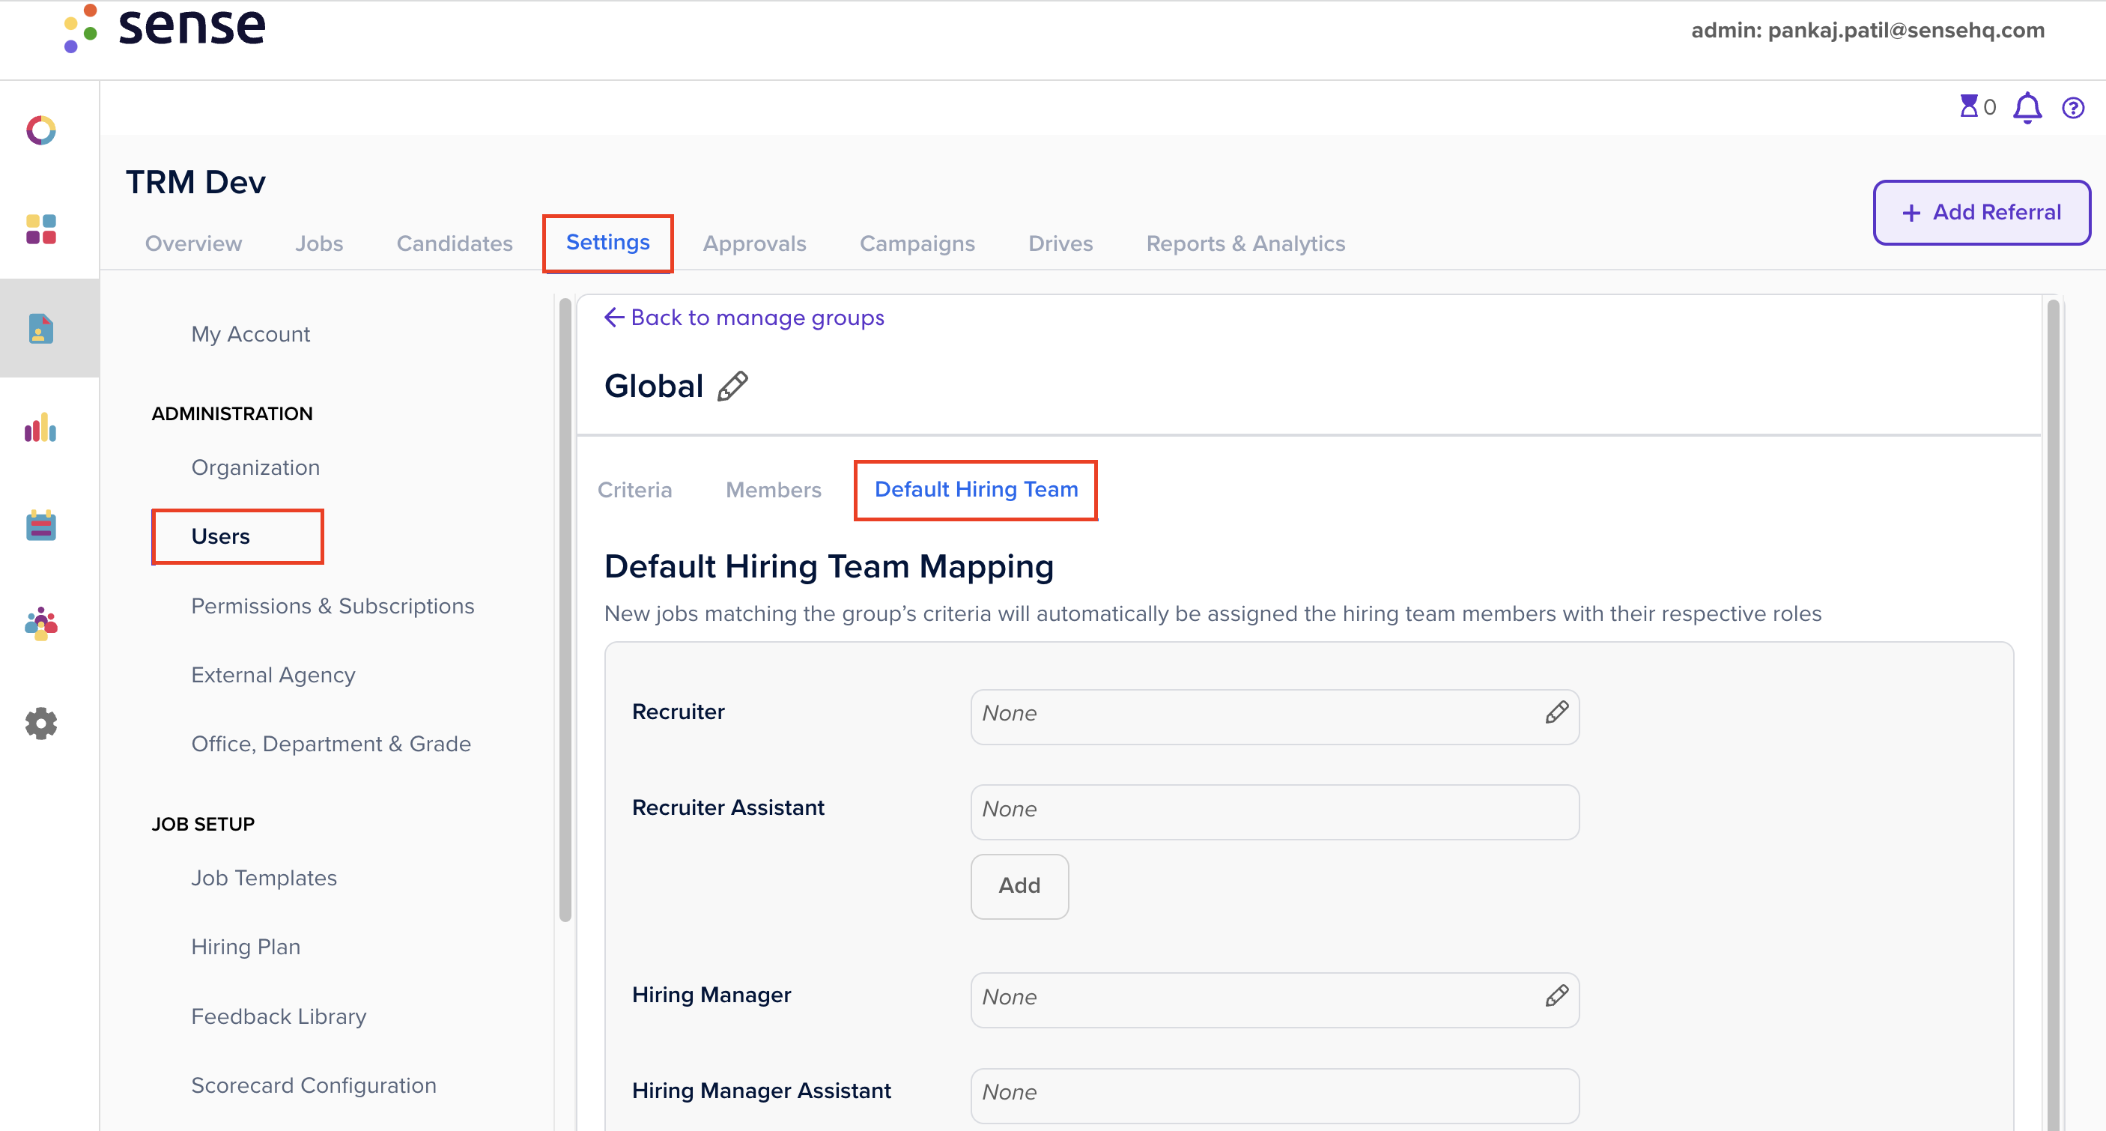Switch to the Overview tab
This screenshot has width=2106, height=1131.
(194, 243)
